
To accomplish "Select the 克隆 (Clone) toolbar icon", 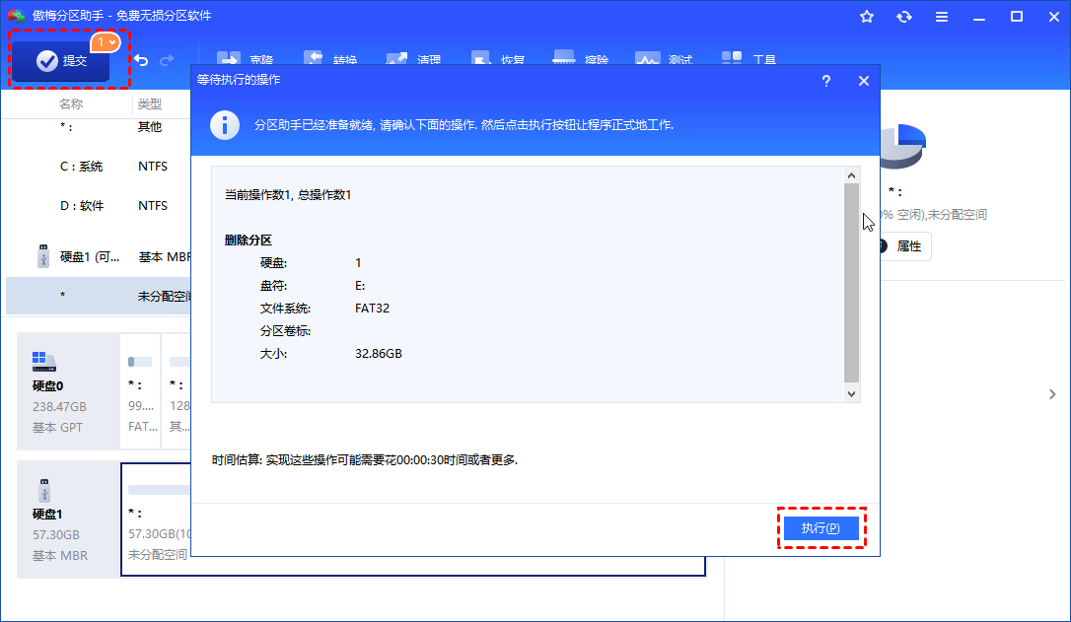I will click(245, 59).
